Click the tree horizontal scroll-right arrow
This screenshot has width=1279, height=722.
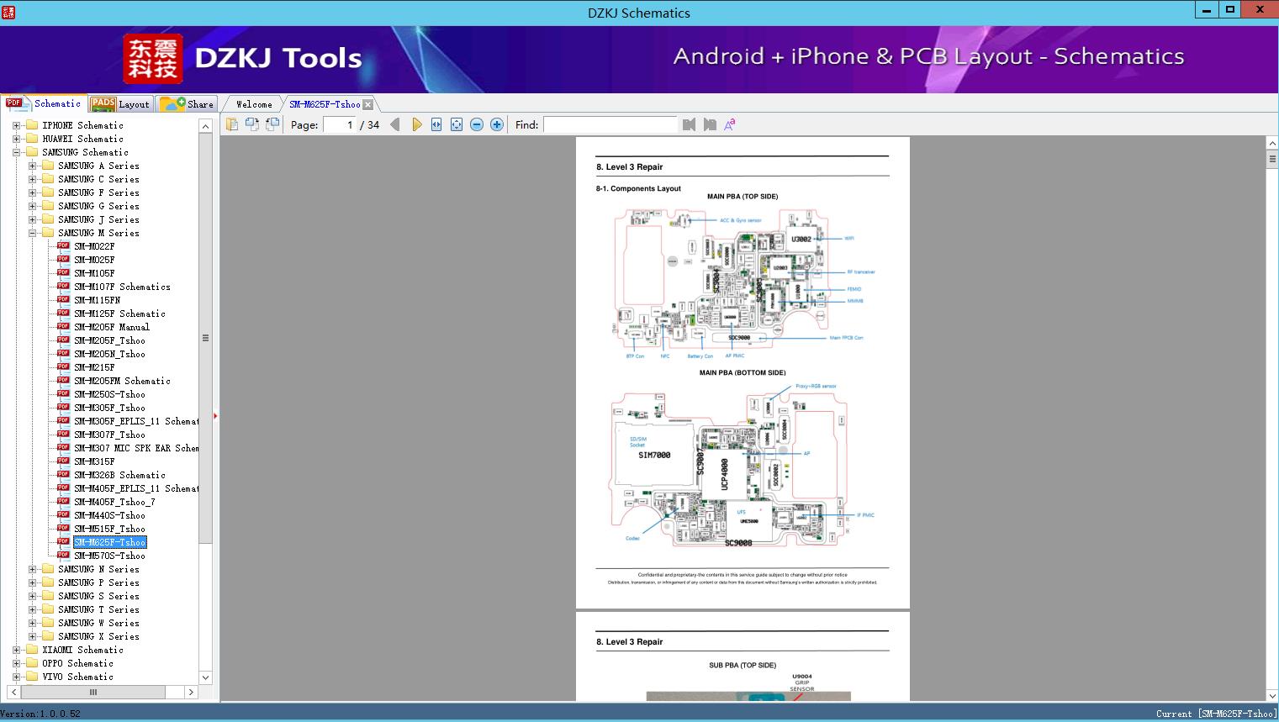pos(191,693)
